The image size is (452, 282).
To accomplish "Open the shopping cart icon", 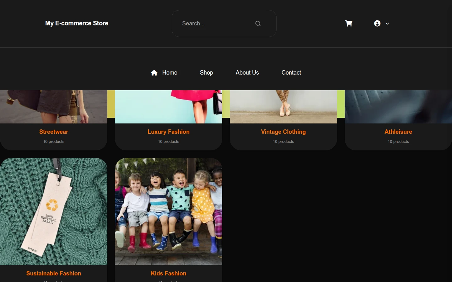I will (x=349, y=23).
